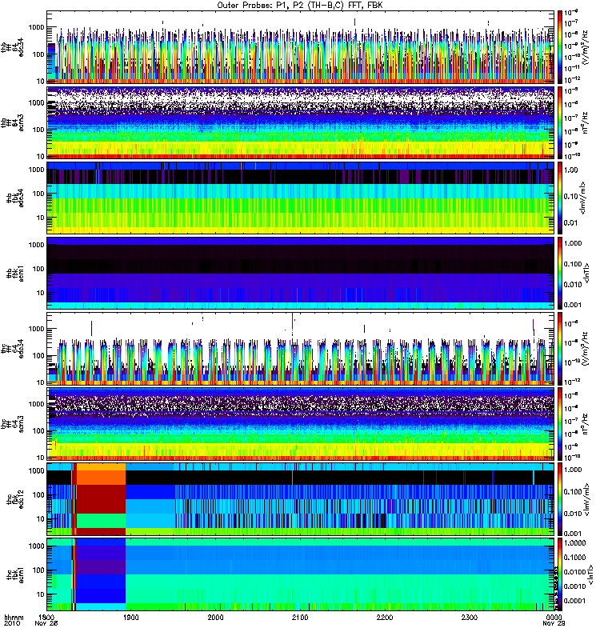Viewport: 600px width, 640px height.
Task: Click the dark blue block in thc fbk scm1 panel
Action: [x=101, y=589]
